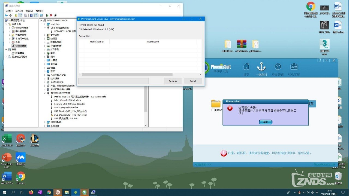The width and height of the screenshot is (349, 196).
Task: Open OneNote from the taskbar
Action: coord(40,192)
